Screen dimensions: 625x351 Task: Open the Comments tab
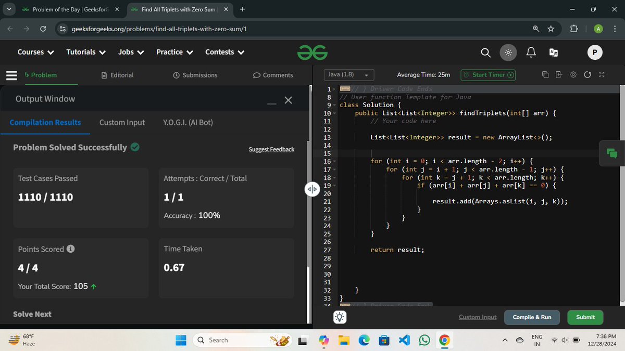[273, 75]
